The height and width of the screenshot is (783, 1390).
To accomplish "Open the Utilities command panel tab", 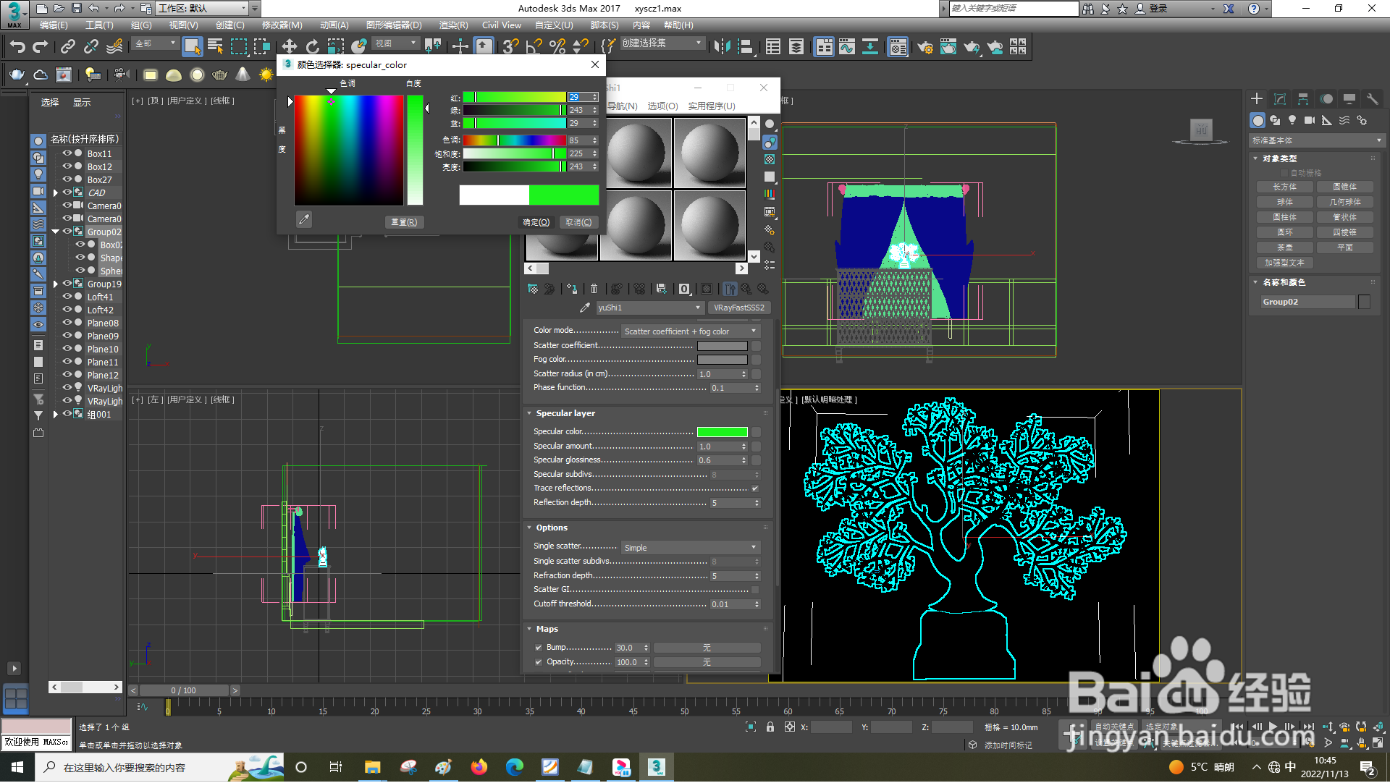I will point(1372,99).
